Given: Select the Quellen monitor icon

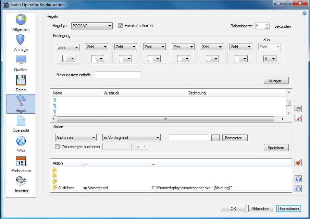Looking at the screenshot, I should point(21,63).
